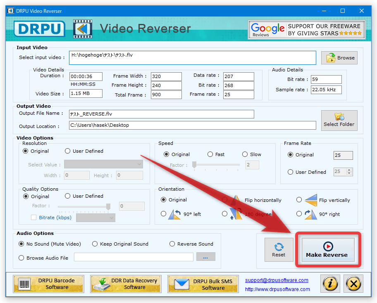
Task: Select Original quality radio button
Action: (26, 196)
